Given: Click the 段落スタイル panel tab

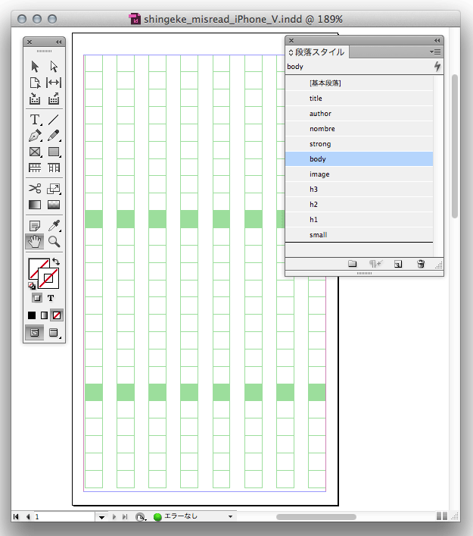Looking at the screenshot, I should point(317,52).
